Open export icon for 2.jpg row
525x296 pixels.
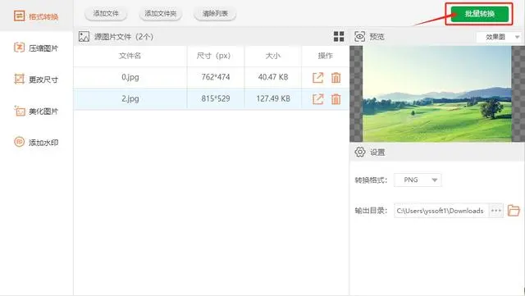point(317,98)
